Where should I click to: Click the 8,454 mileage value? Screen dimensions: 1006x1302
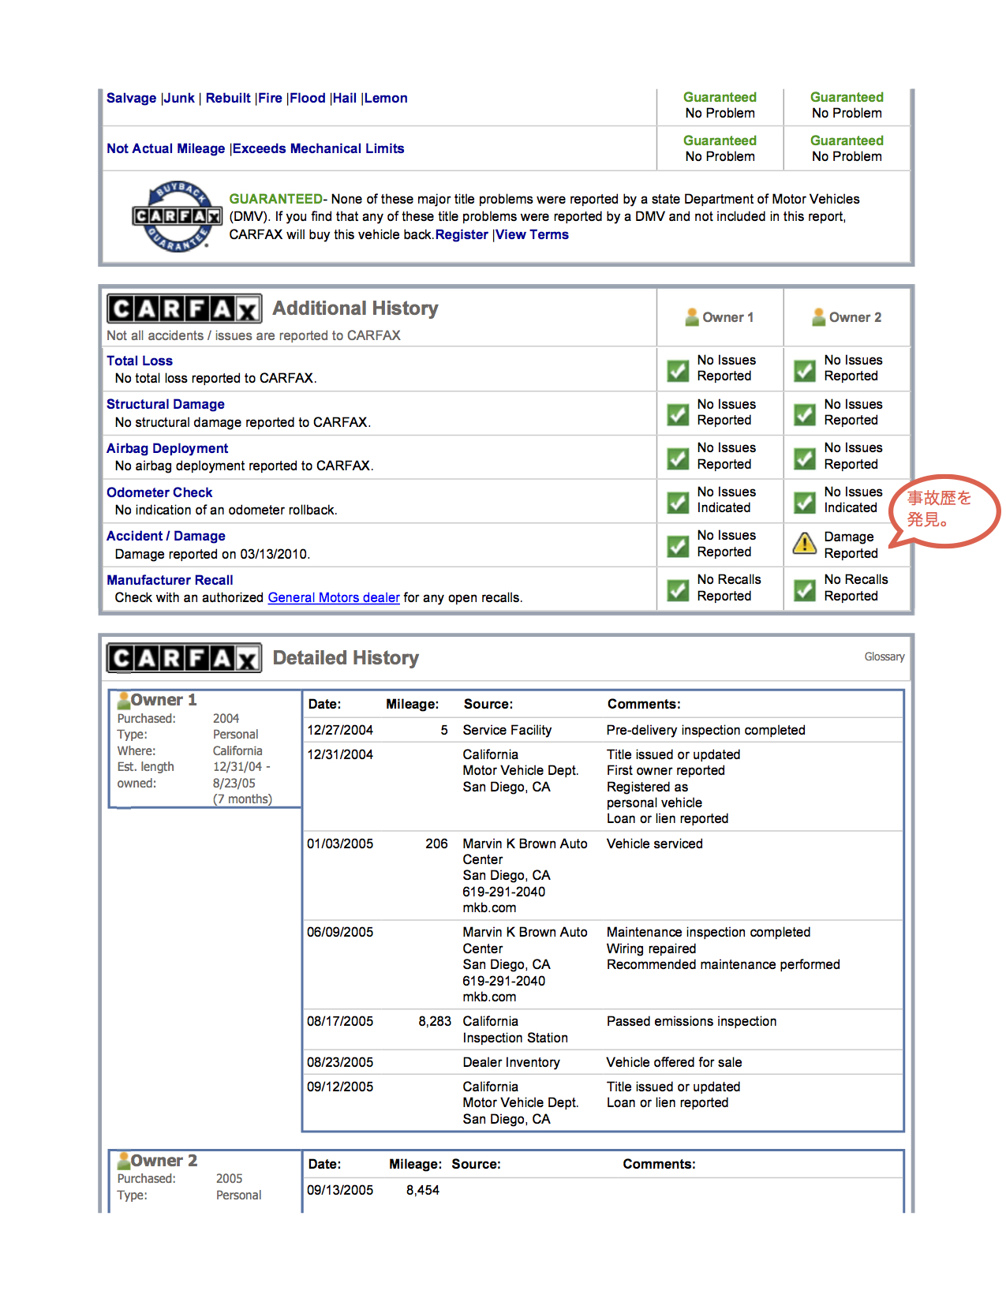(x=423, y=1191)
